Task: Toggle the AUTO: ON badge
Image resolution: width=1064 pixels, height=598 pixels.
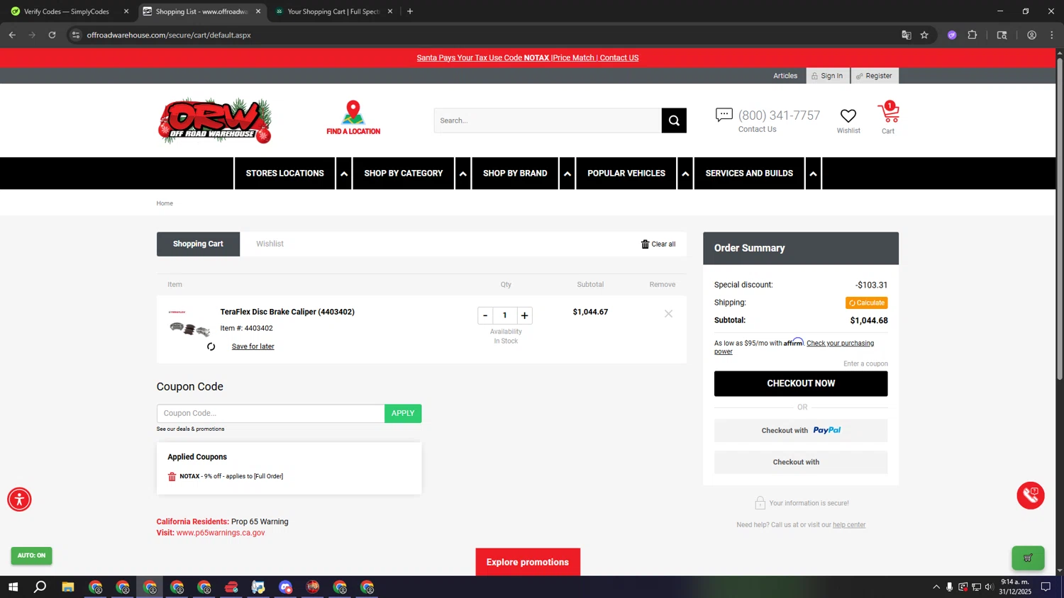Action: pos(31,555)
